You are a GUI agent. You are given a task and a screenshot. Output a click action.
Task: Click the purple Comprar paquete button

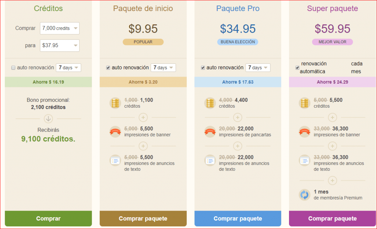click(332, 219)
